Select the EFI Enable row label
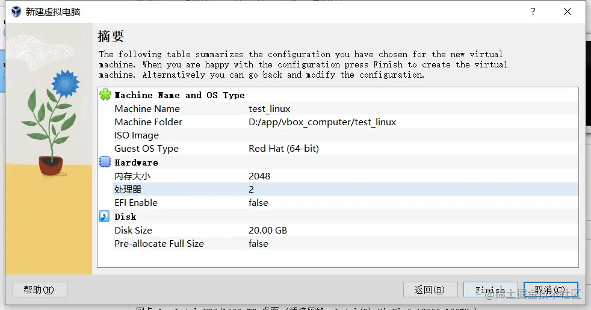The width and height of the screenshot is (591, 310). [x=135, y=202]
